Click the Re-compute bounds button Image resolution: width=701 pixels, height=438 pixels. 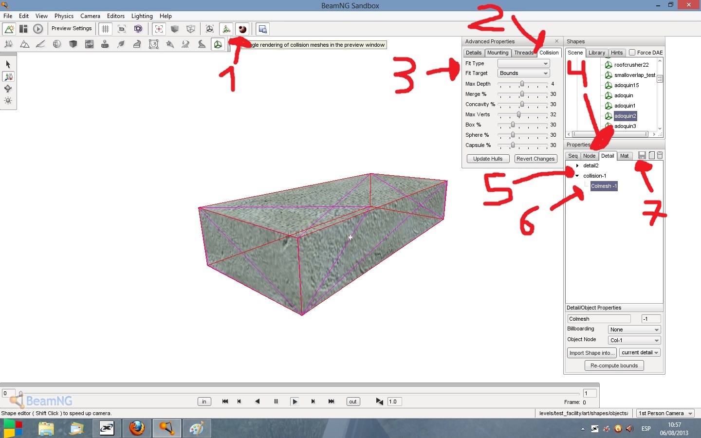[614, 365]
